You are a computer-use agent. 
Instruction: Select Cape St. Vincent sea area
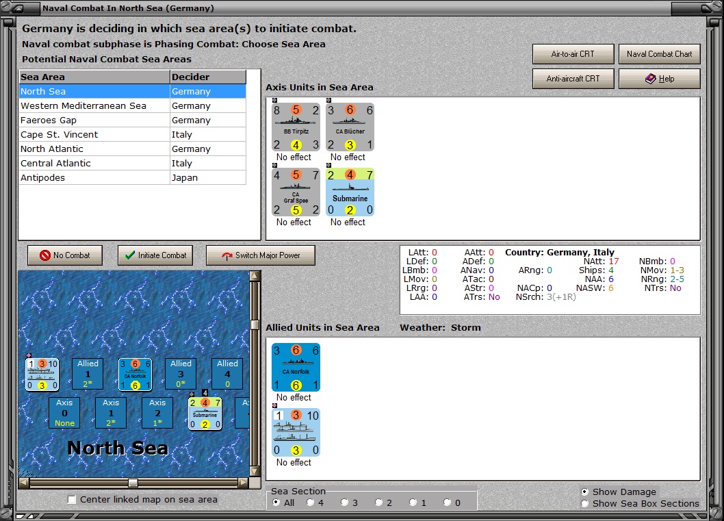[132, 134]
